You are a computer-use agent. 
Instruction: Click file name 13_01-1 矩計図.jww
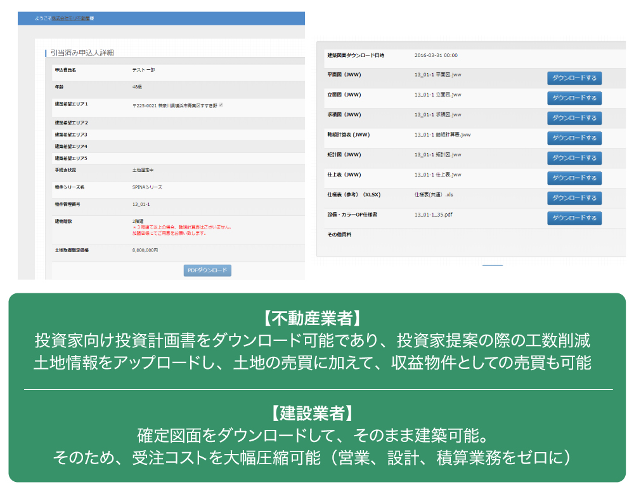438,155
